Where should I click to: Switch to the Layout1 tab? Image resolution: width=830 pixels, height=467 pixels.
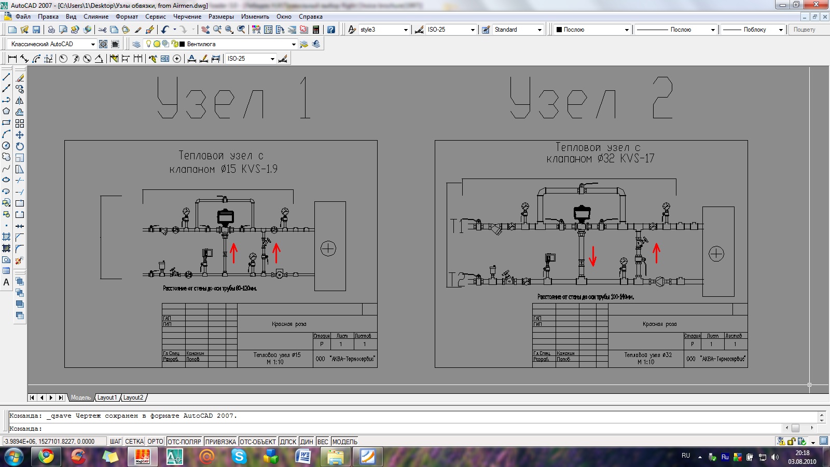pyautogui.click(x=107, y=397)
